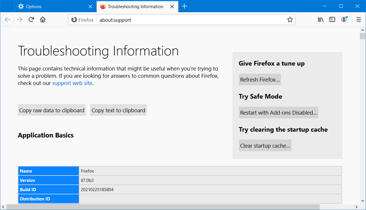This screenshot has height=210, width=366.
Task: Copy text to clipboard
Action: tap(118, 110)
